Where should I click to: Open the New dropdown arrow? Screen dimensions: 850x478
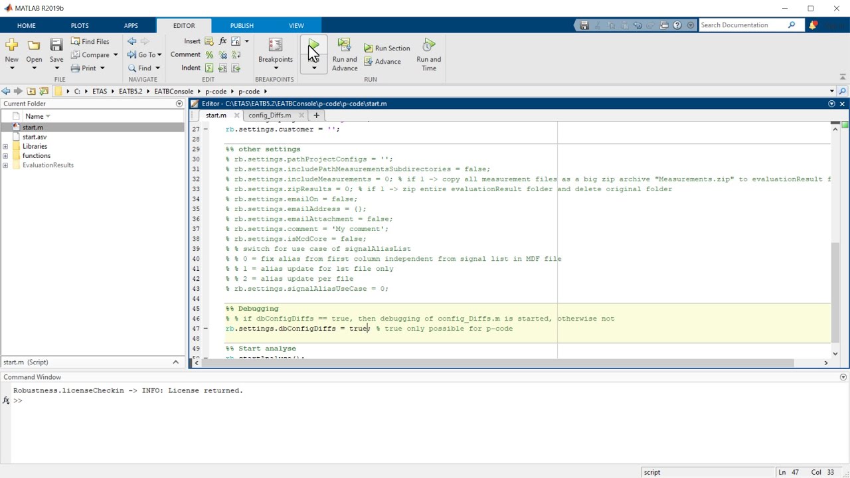(x=11, y=68)
